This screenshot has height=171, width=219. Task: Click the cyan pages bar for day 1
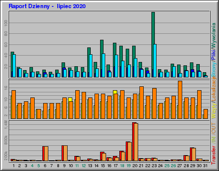point(14,66)
